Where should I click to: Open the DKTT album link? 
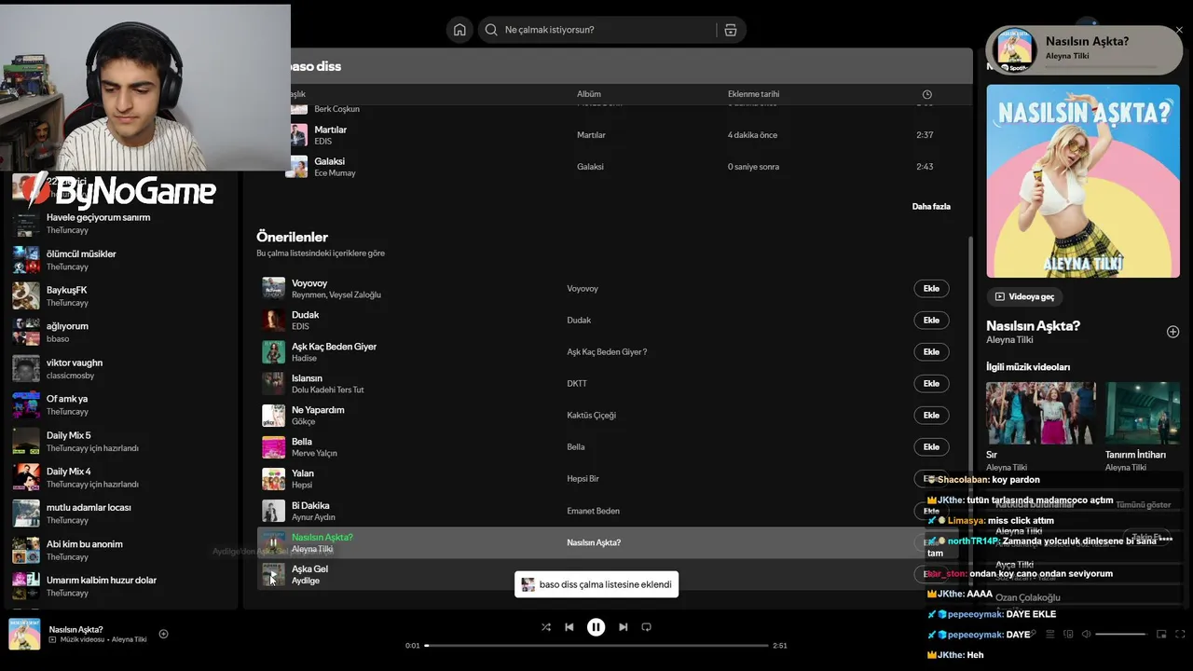tap(577, 384)
